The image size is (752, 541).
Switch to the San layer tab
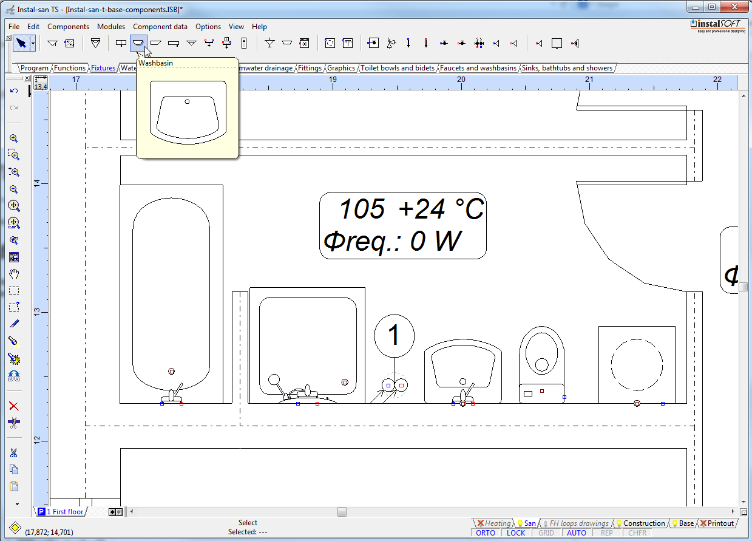[526, 523]
